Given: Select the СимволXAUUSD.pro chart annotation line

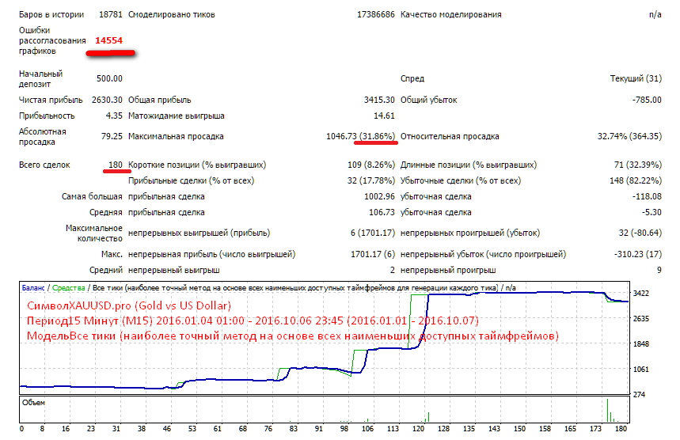Looking at the screenshot, I should coord(129,305).
